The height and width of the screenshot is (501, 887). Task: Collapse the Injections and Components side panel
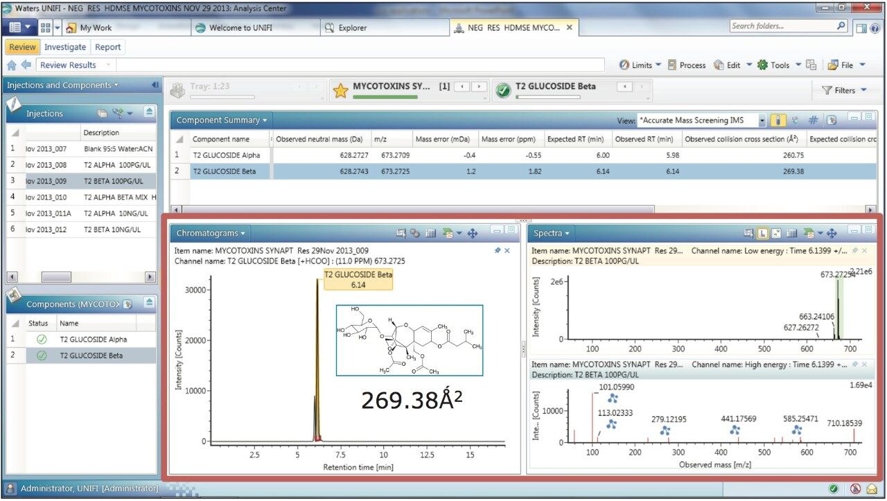tap(155, 85)
